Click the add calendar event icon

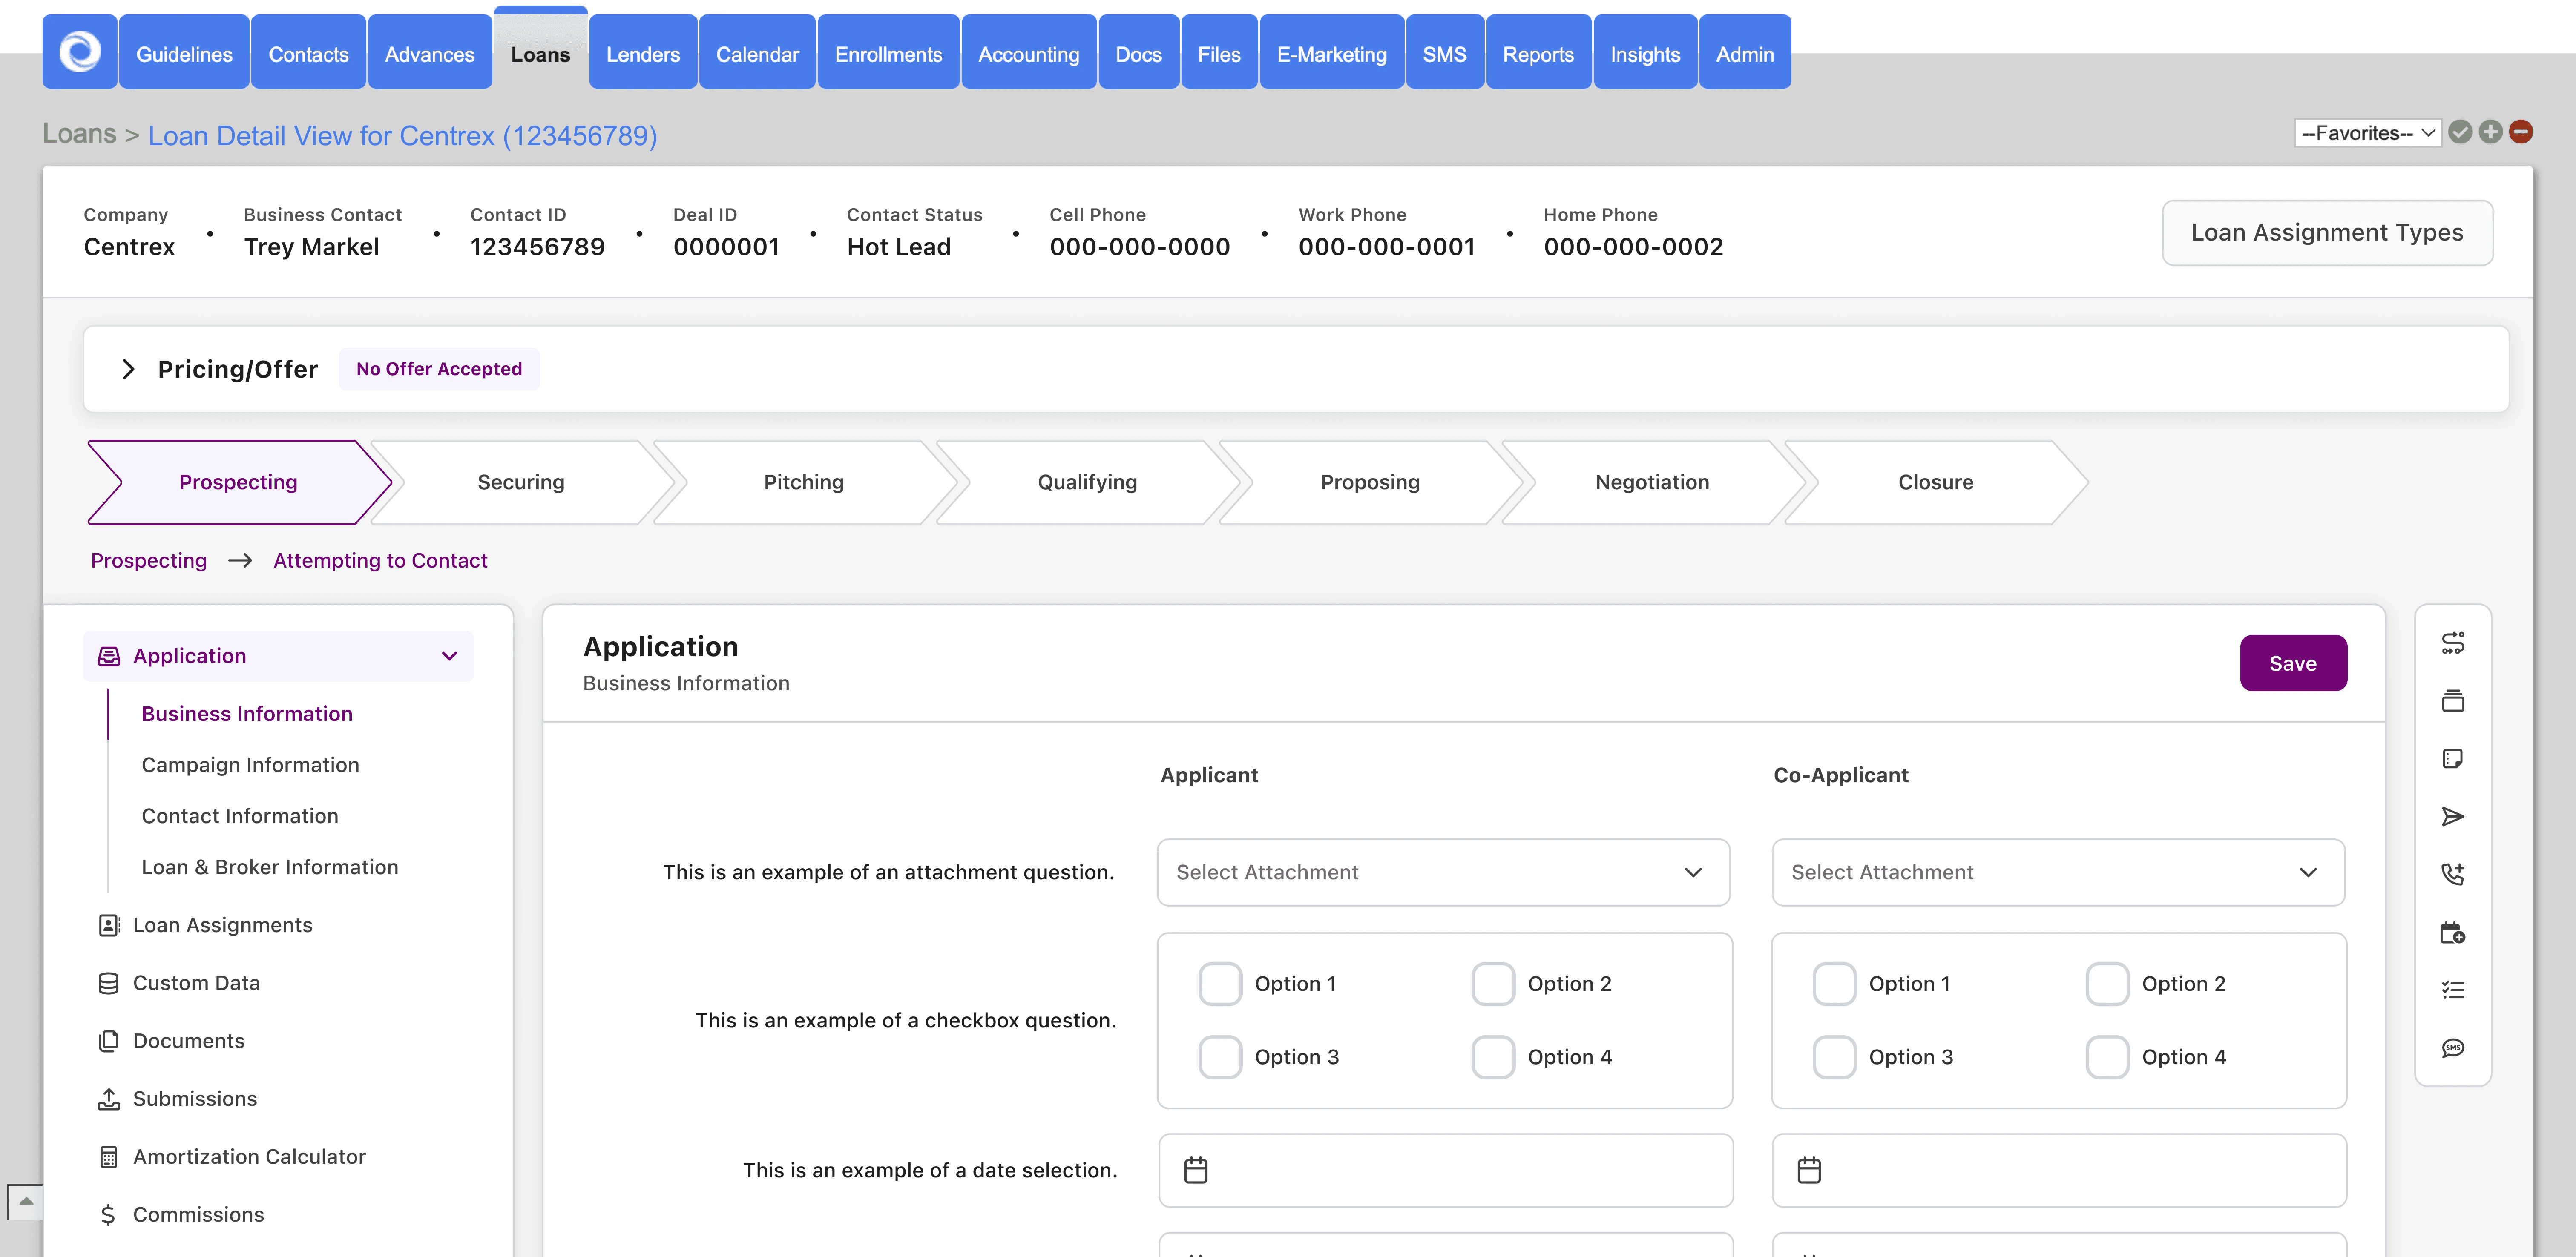(x=2452, y=932)
